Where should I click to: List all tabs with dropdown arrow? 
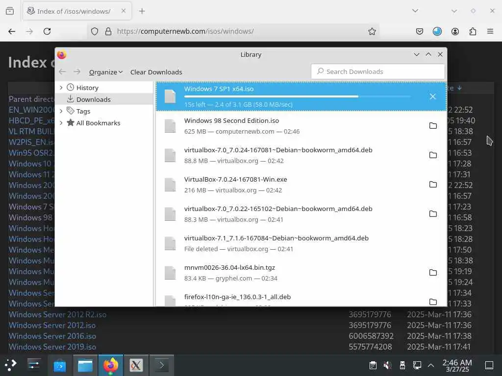(x=415, y=11)
